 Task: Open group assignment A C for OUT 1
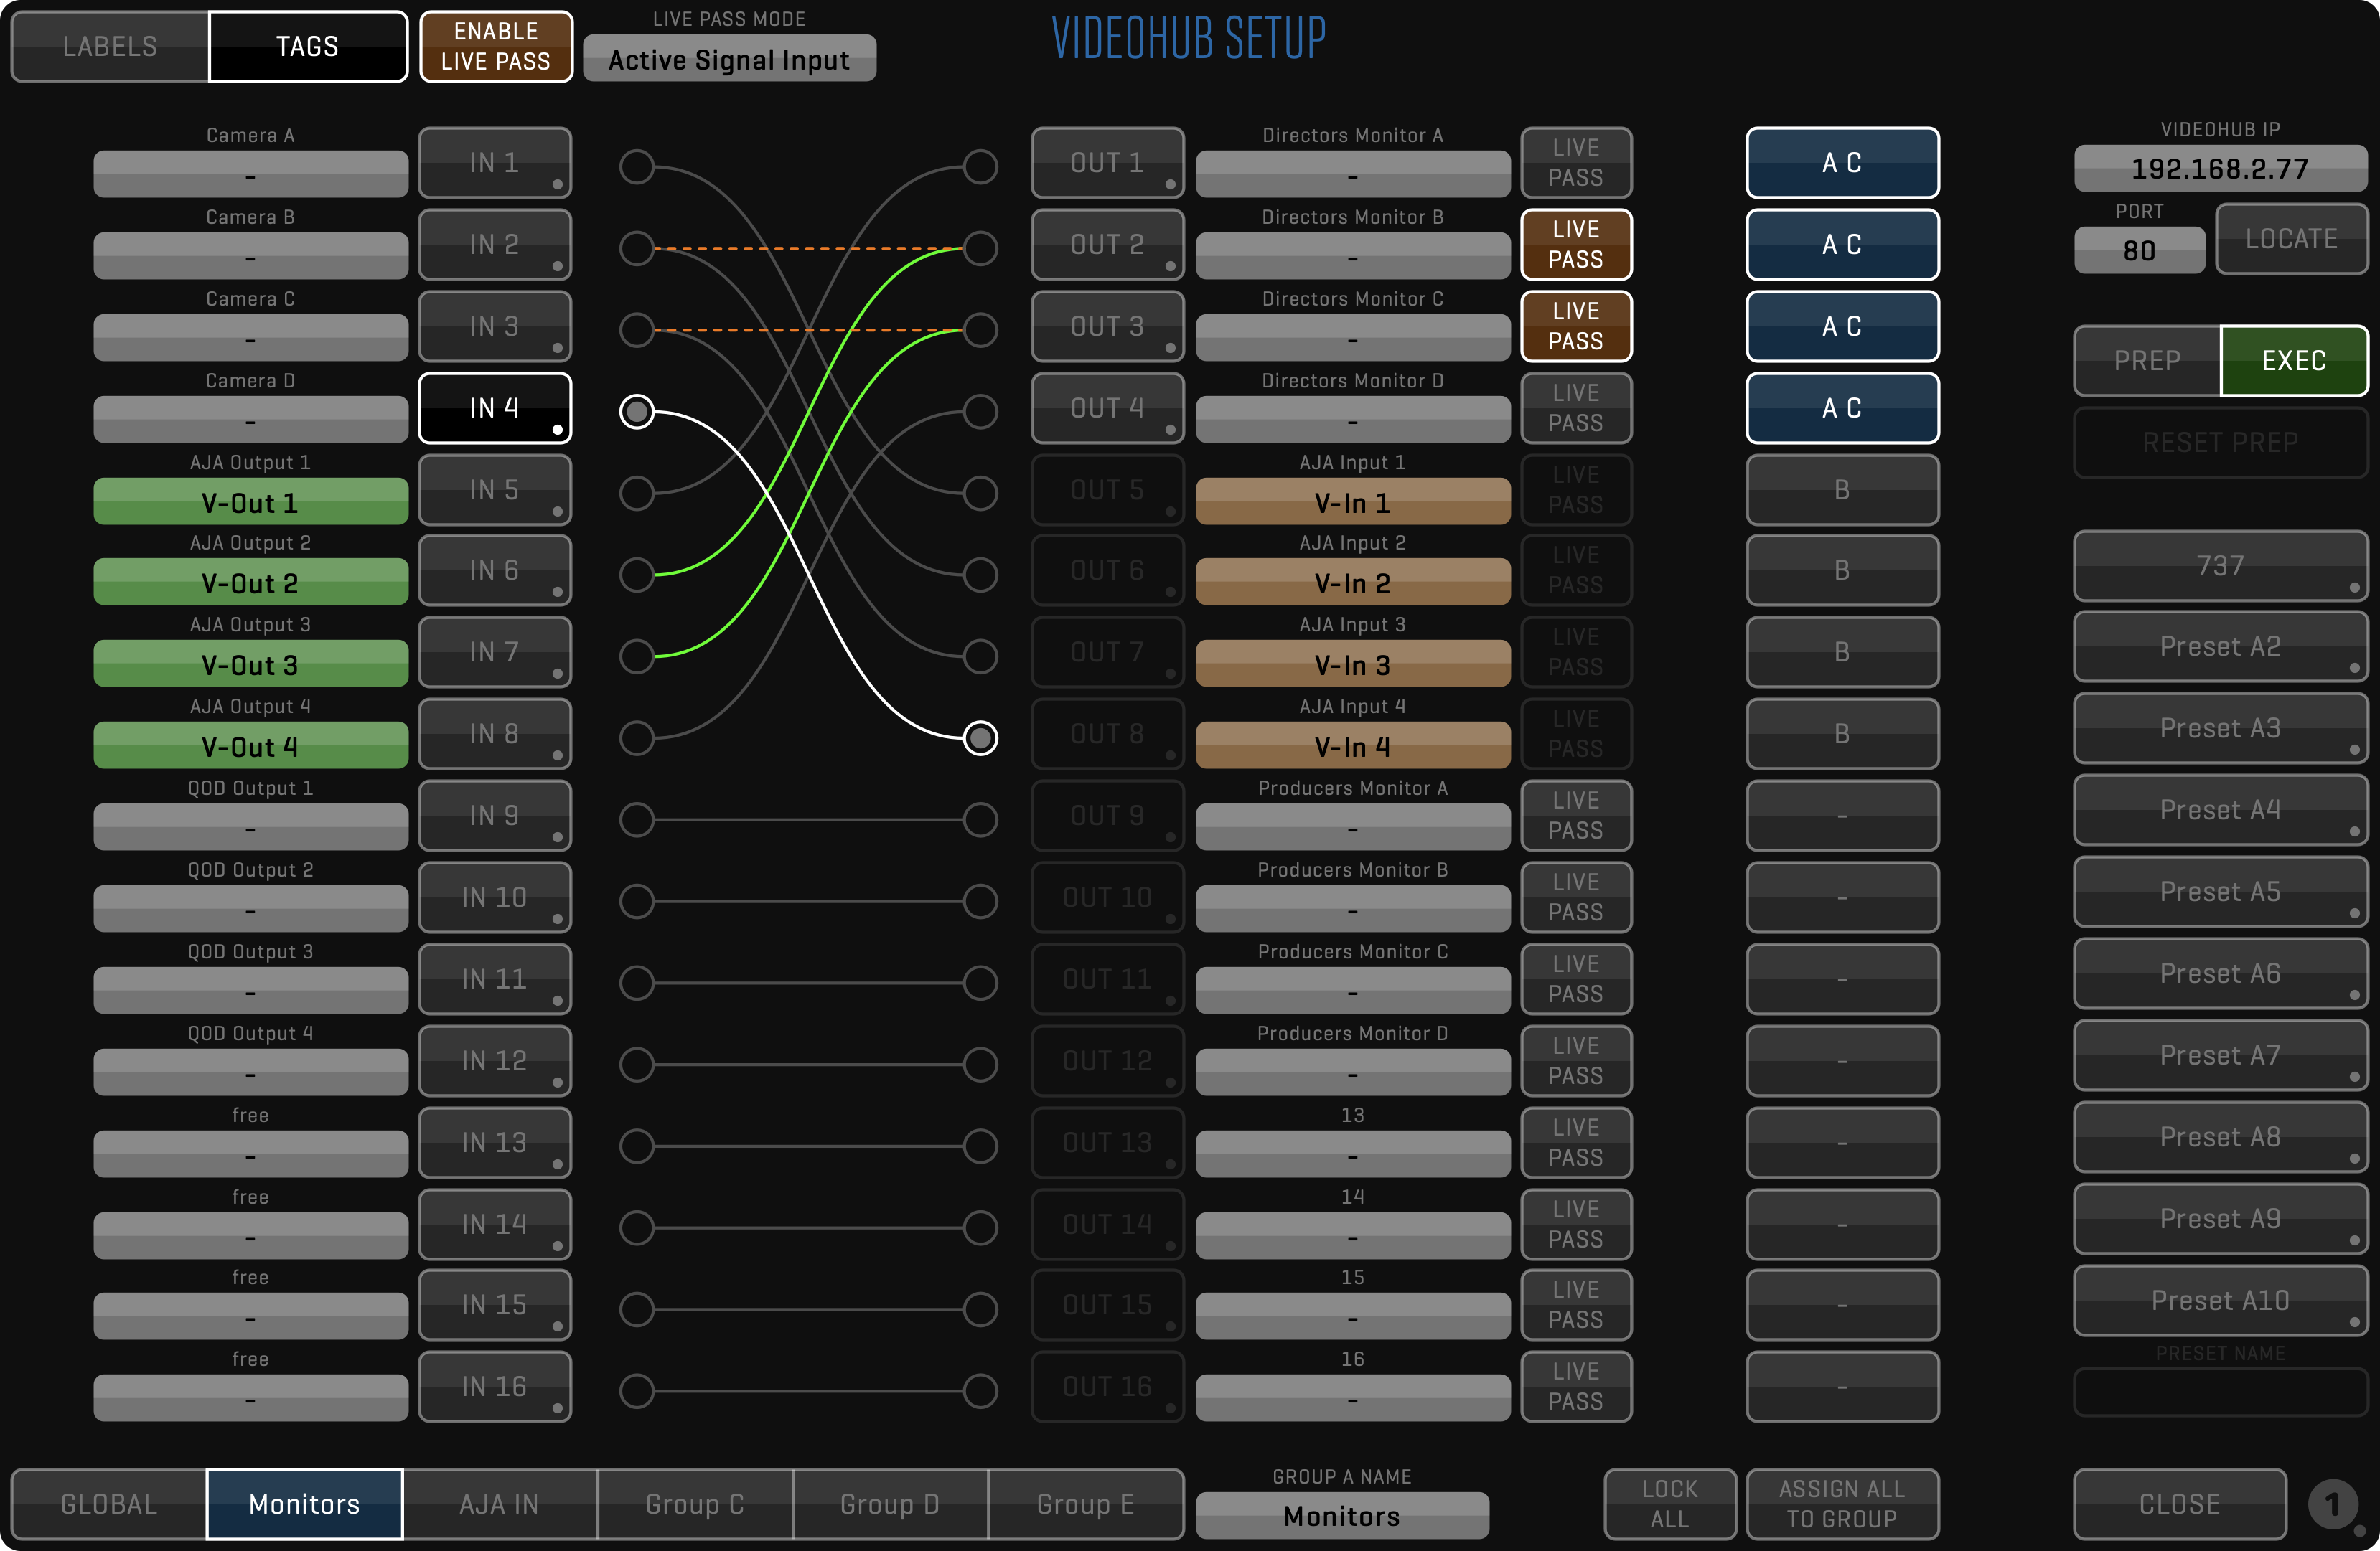(1841, 163)
